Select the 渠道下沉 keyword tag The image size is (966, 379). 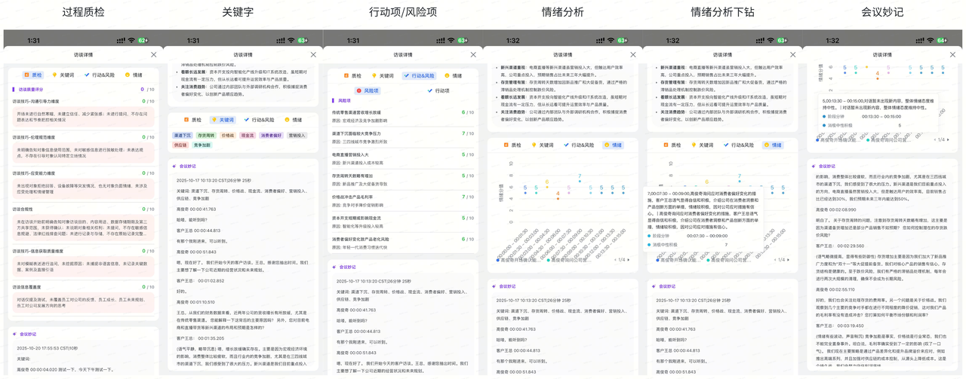coord(183,136)
